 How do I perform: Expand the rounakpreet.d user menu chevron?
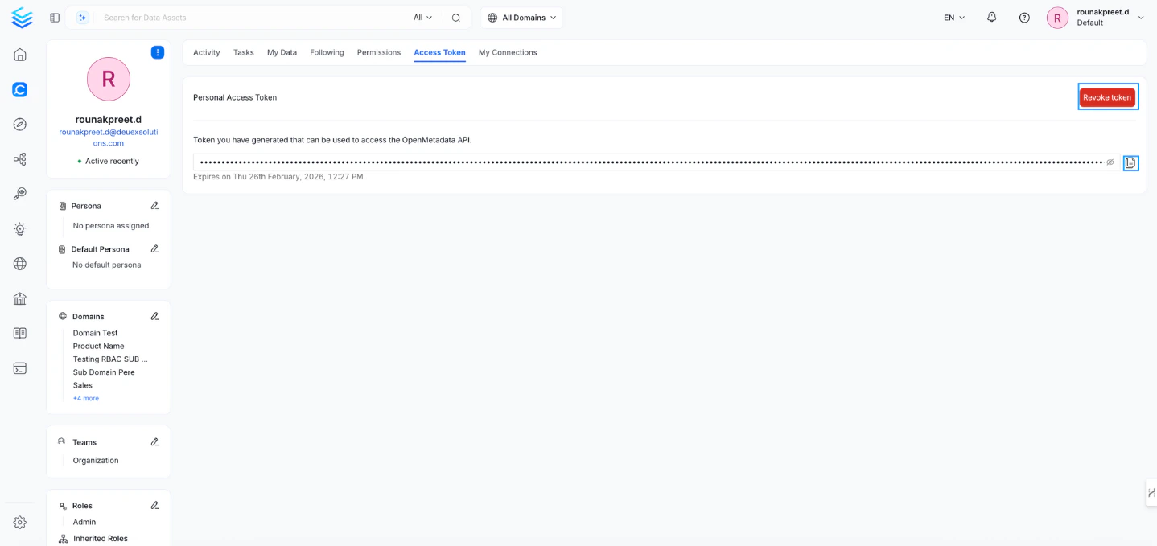(x=1141, y=18)
